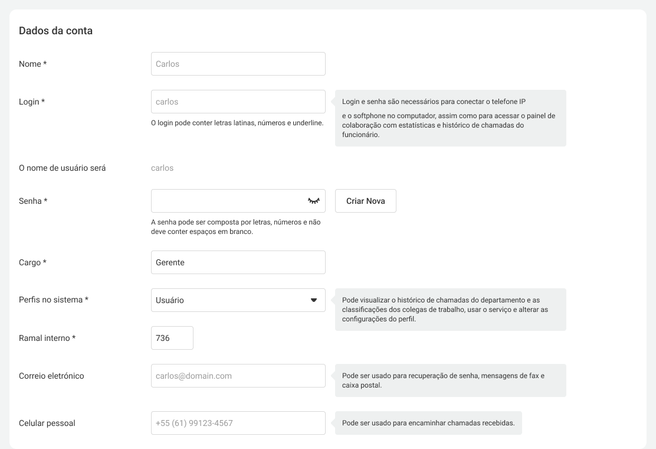
Task: Click the "Perfis no sistema *" label
Action: pos(54,300)
